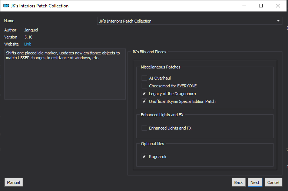Viewport: 288px width, 191px height.
Task: Click the description text box
Action: click(x=65, y=74)
